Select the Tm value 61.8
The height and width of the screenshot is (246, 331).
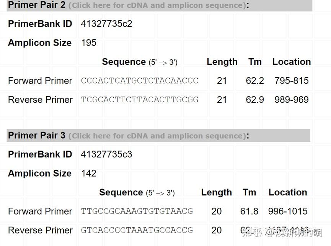[249, 211]
